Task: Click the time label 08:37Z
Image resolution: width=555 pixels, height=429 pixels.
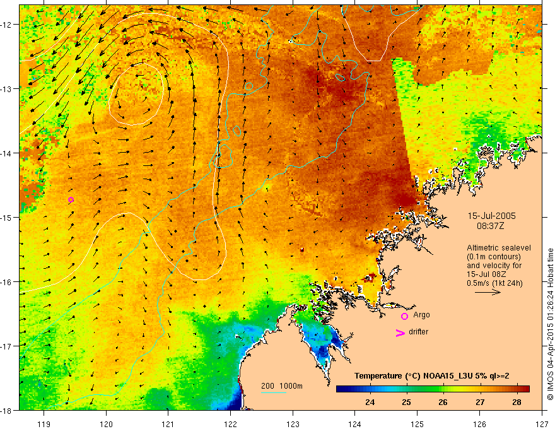Action: pos(490,226)
